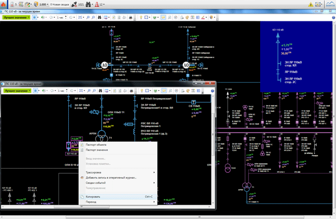Click fit-to-frame icon in main window toolbar
The width and height of the screenshot is (336, 219).
pyautogui.click(x=80, y=17)
